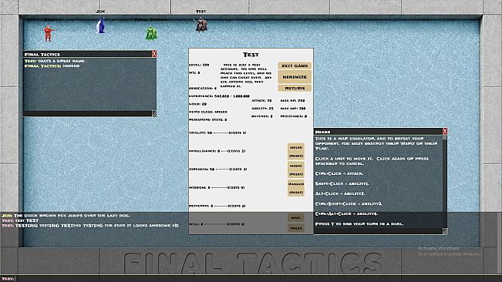This screenshot has height=282, width=502.
Task: Select Joe's blue mage character
Action: [x=100, y=25]
